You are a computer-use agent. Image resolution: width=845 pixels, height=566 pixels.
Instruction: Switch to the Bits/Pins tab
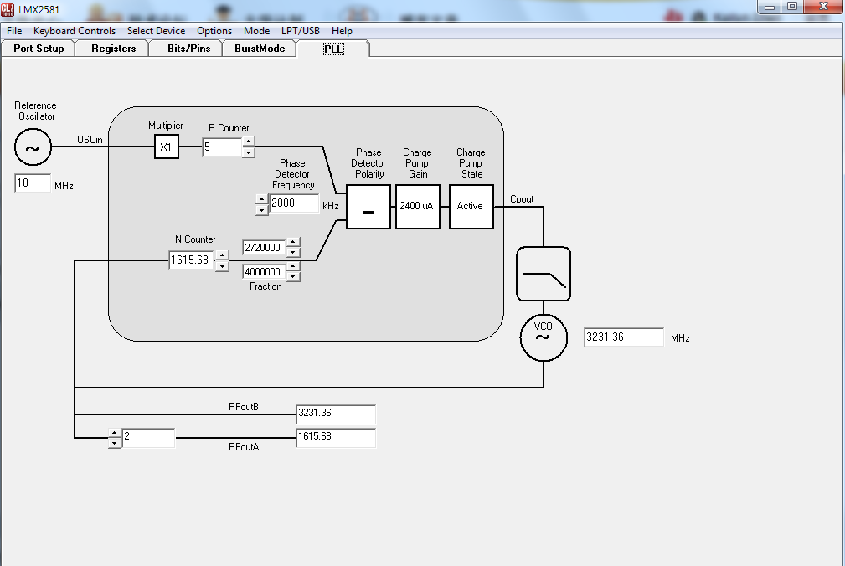pos(188,49)
